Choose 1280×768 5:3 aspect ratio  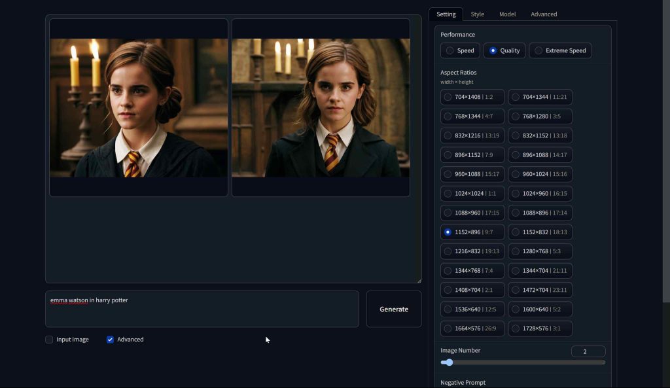pyautogui.click(x=540, y=251)
